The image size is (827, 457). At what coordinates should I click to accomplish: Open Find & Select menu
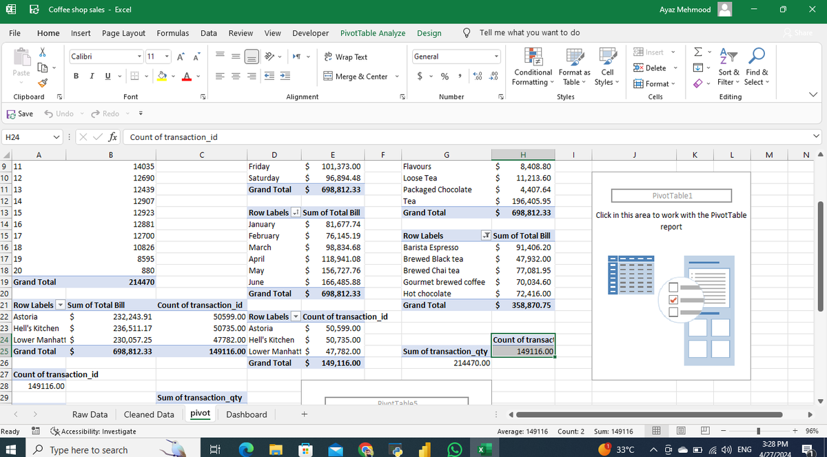[x=757, y=67]
